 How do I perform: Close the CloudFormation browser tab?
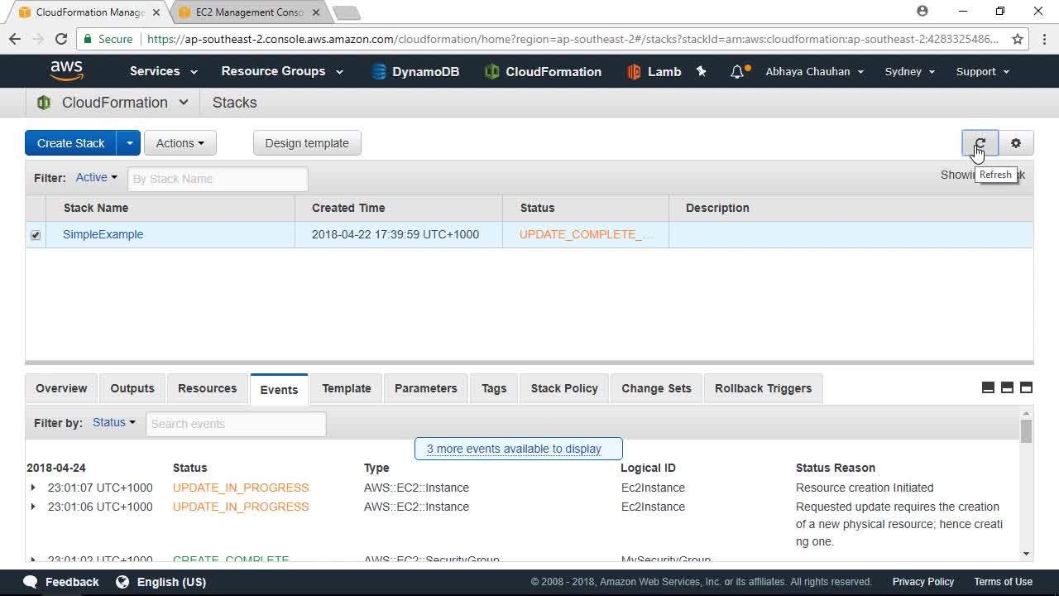click(x=156, y=12)
